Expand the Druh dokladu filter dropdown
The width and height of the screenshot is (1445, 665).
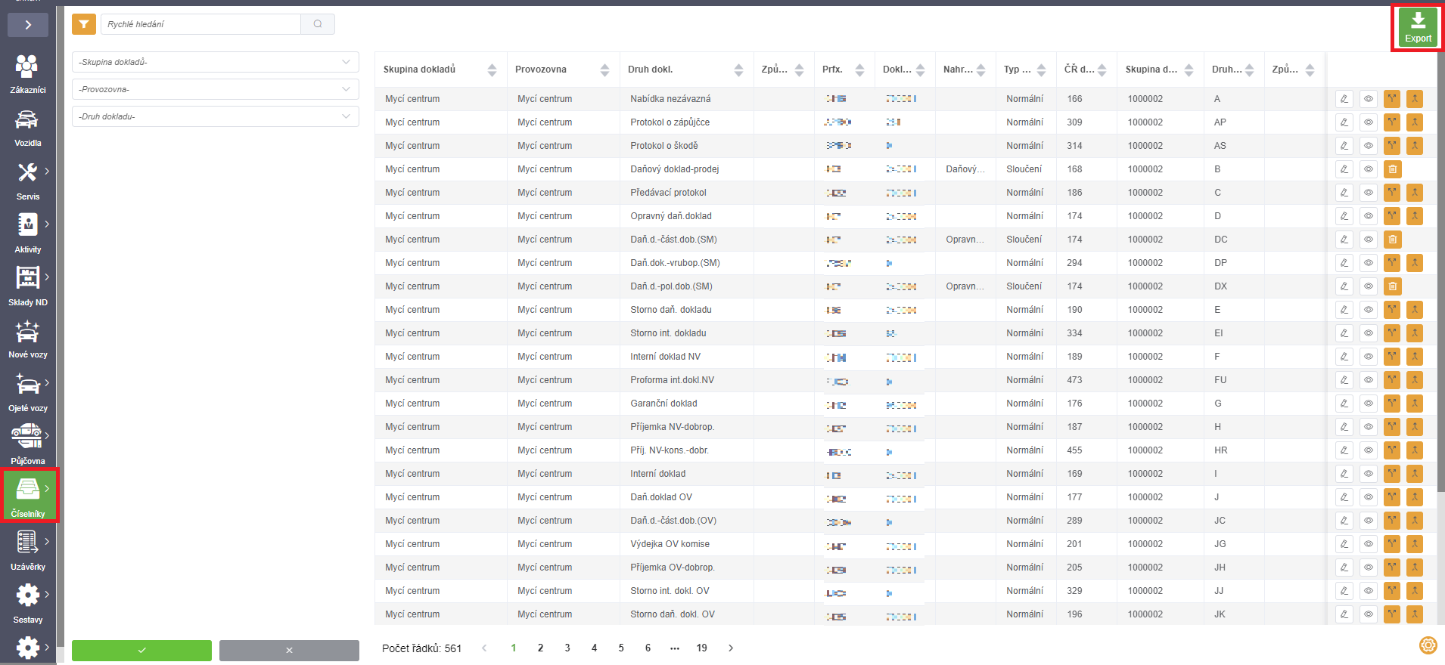(215, 116)
